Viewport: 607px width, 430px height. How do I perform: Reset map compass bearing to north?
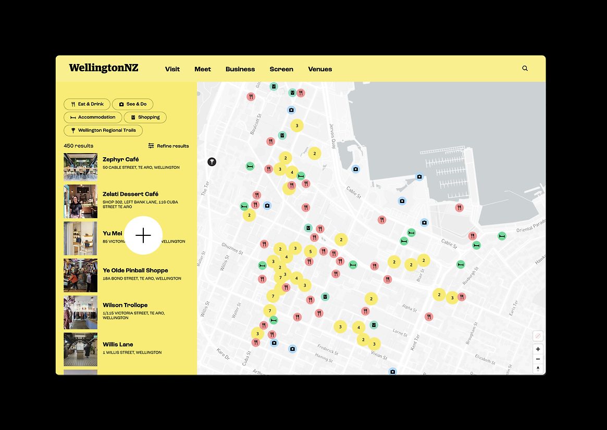538,369
